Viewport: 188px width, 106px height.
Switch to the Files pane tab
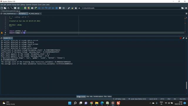pos(88,96)
